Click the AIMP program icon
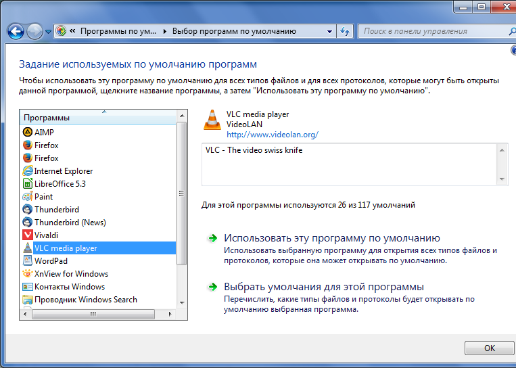 point(28,133)
